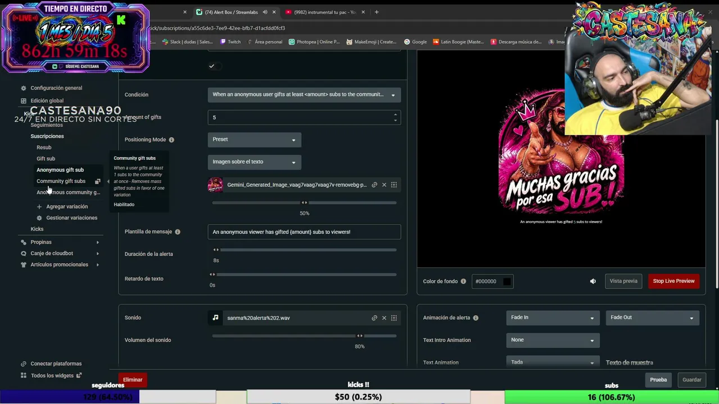Edit the Plantilla de mensaje text field
The image size is (719, 404).
[304, 232]
